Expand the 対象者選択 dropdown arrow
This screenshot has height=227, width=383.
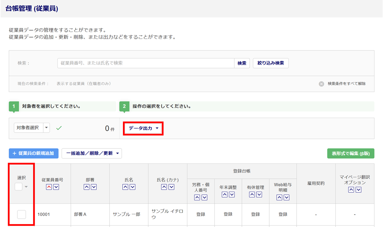[x=46, y=128]
